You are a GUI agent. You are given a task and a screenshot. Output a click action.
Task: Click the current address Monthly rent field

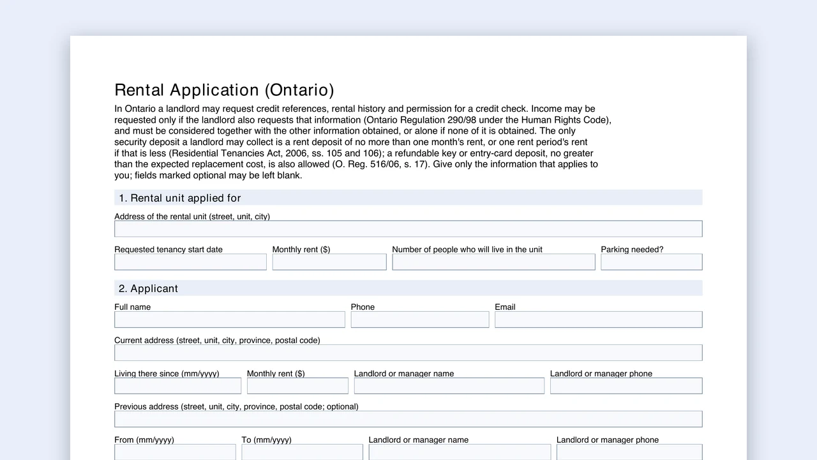pos(297,386)
